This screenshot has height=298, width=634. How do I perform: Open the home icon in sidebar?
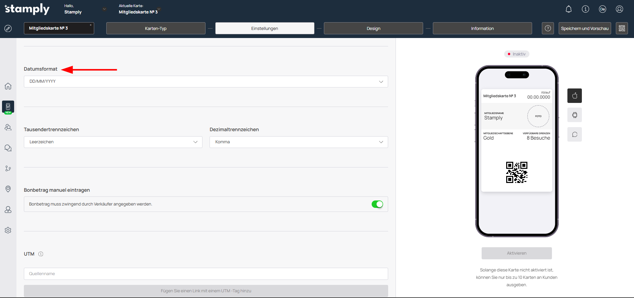coord(8,86)
